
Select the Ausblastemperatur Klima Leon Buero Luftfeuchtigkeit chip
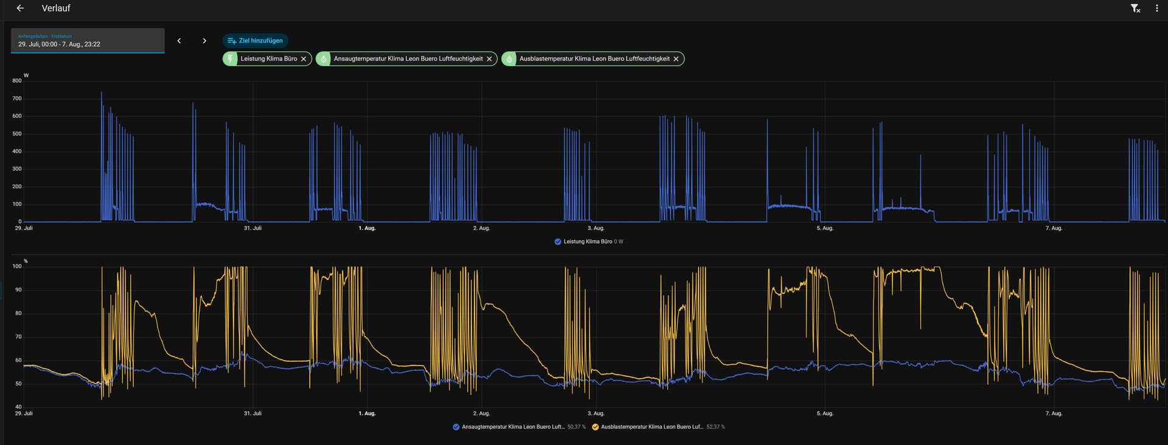(594, 59)
